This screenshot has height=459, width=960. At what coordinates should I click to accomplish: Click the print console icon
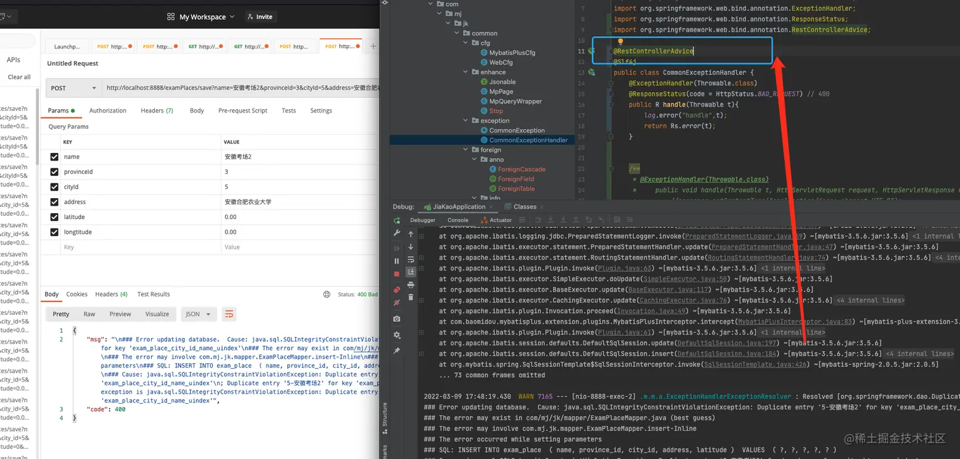click(x=411, y=284)
